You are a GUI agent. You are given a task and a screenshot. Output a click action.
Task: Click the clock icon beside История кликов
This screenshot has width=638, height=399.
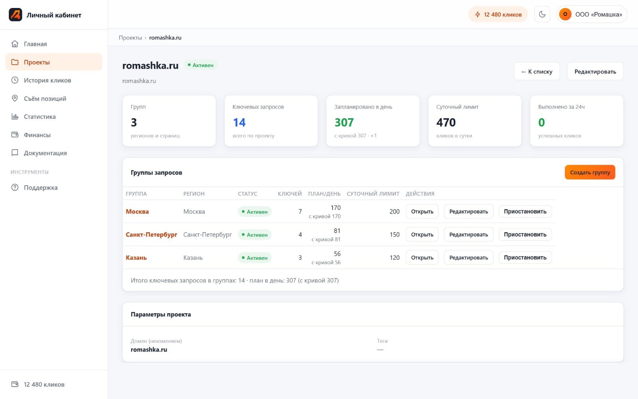[x=15, y=80]
